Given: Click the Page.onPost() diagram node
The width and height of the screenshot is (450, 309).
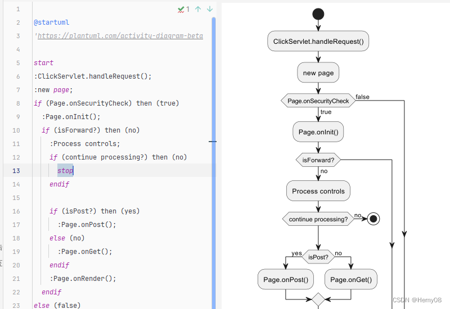Looking at the screenshot, I should coord(286,279).
